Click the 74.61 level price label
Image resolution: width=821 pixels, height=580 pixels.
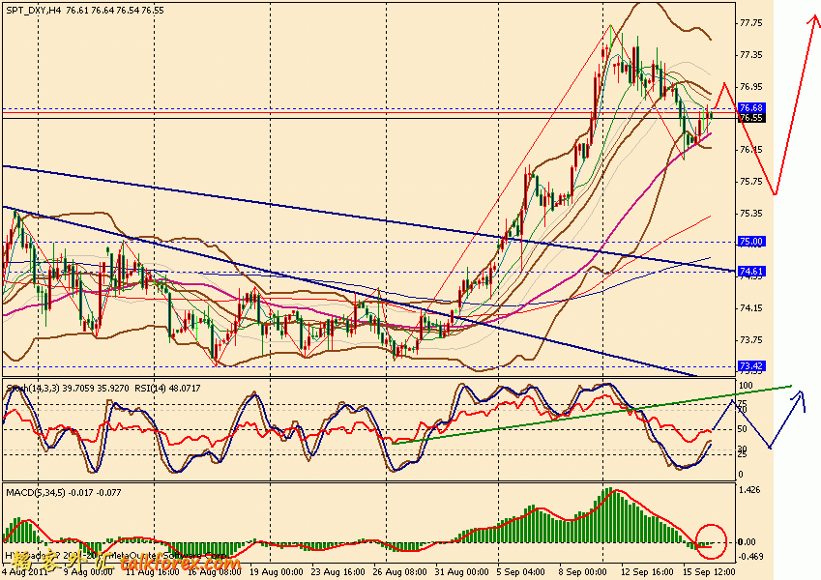[750, 272]
